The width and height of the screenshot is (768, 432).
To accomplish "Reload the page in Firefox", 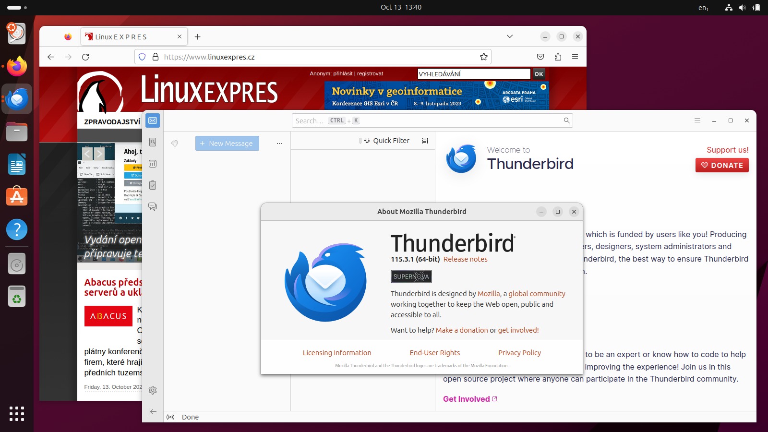I will click(85, 57).
